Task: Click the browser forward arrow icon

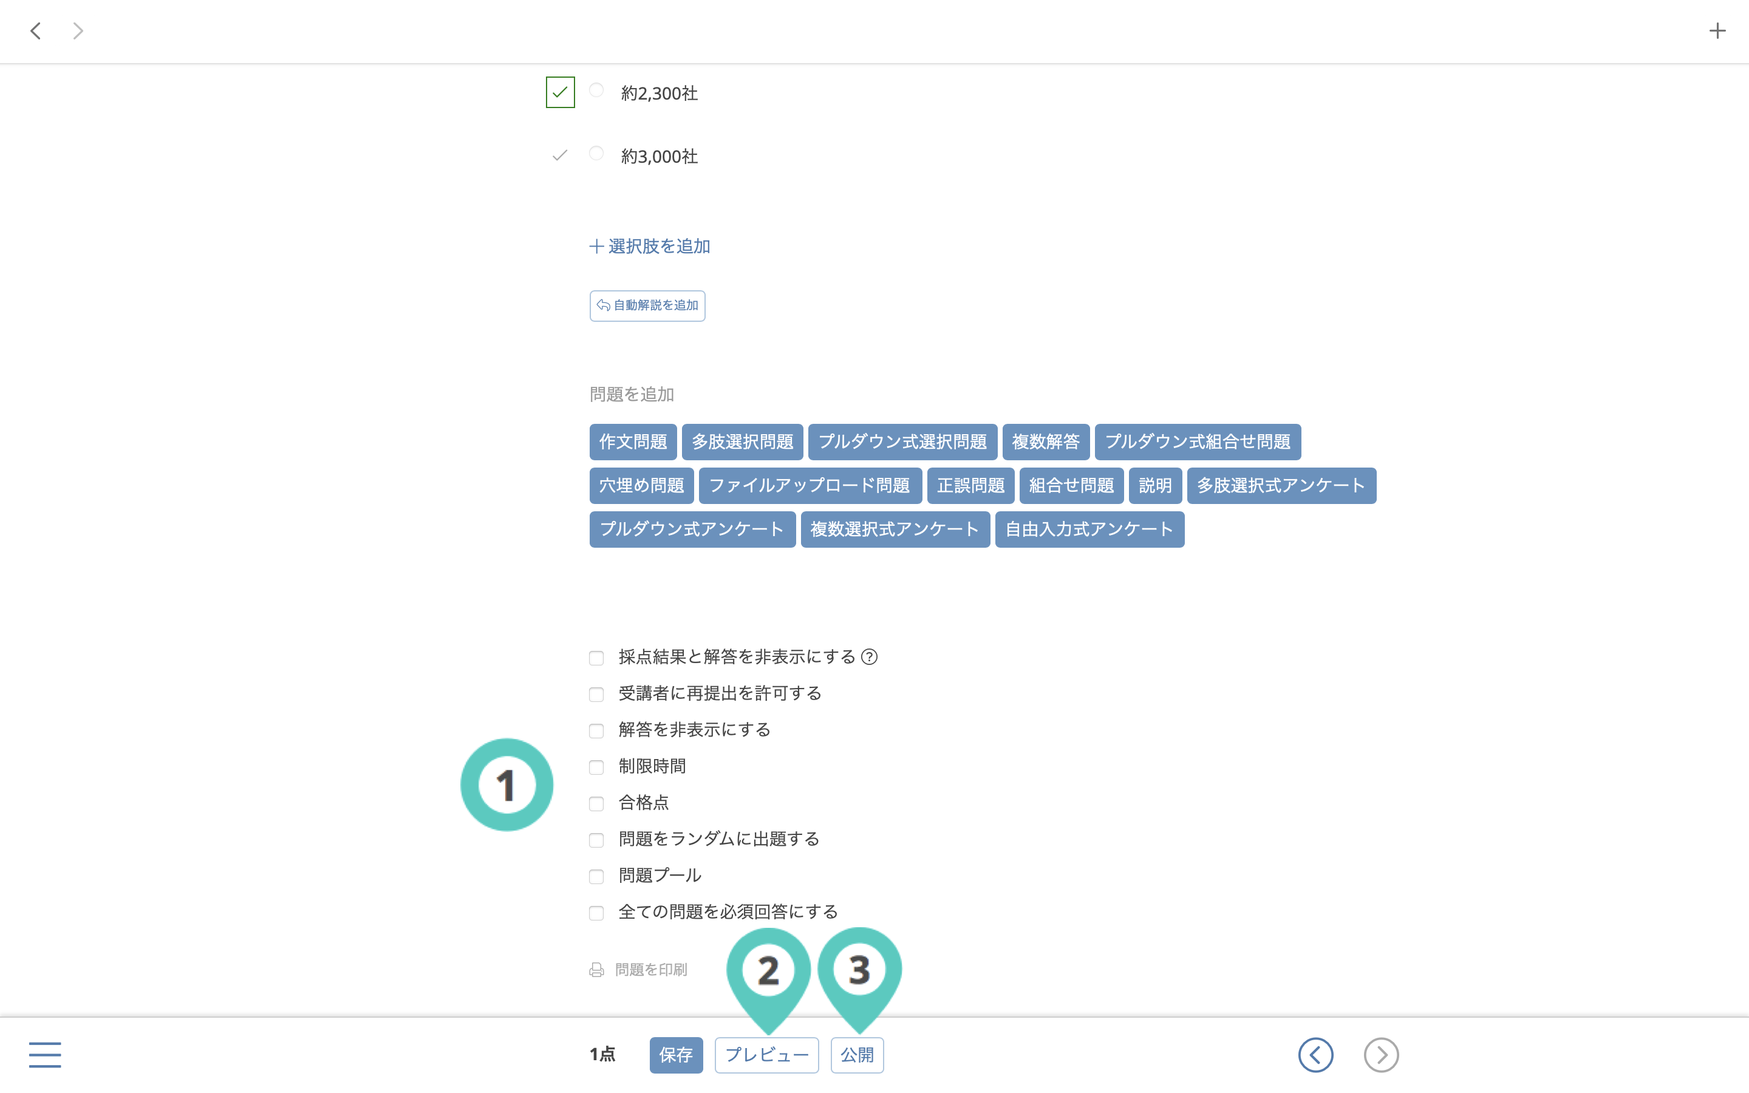Action: pyautogui.click(x=78, y=30)
